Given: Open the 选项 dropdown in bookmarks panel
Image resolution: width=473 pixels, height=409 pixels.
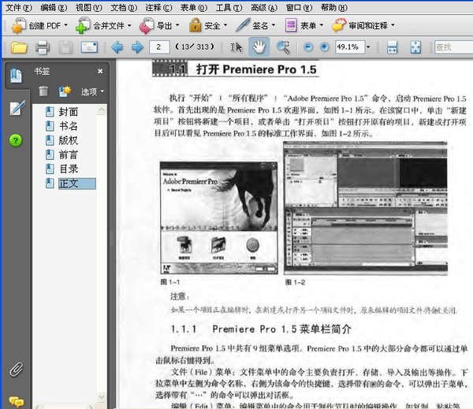Looking at the screenshot, I should tap(92, 91).
